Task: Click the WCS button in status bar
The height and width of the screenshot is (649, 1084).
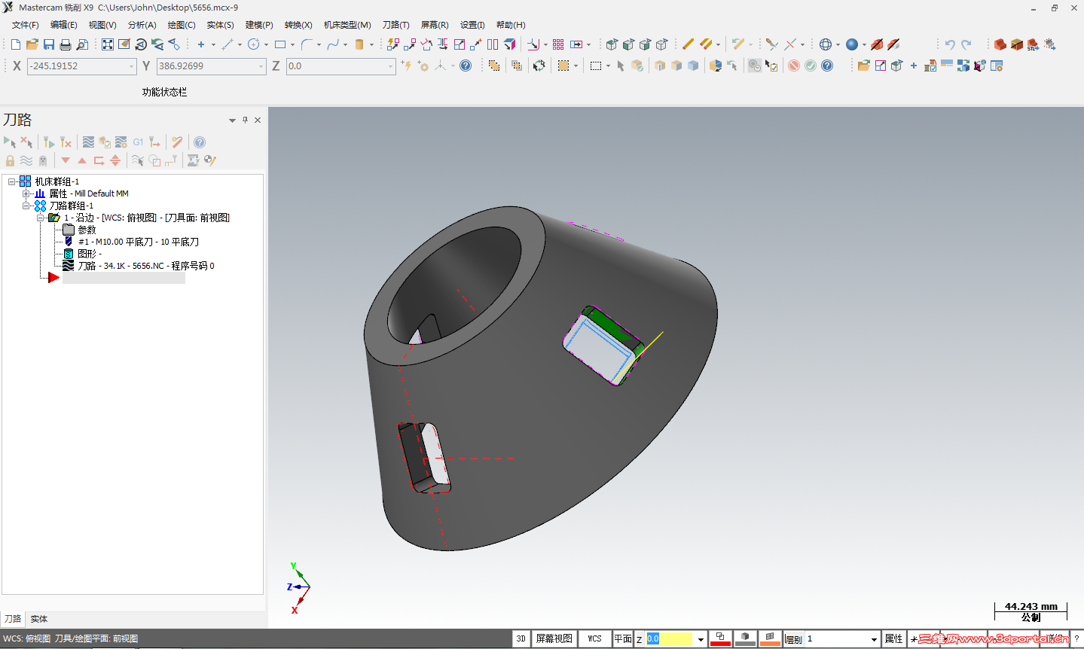Action: [594, 638]
